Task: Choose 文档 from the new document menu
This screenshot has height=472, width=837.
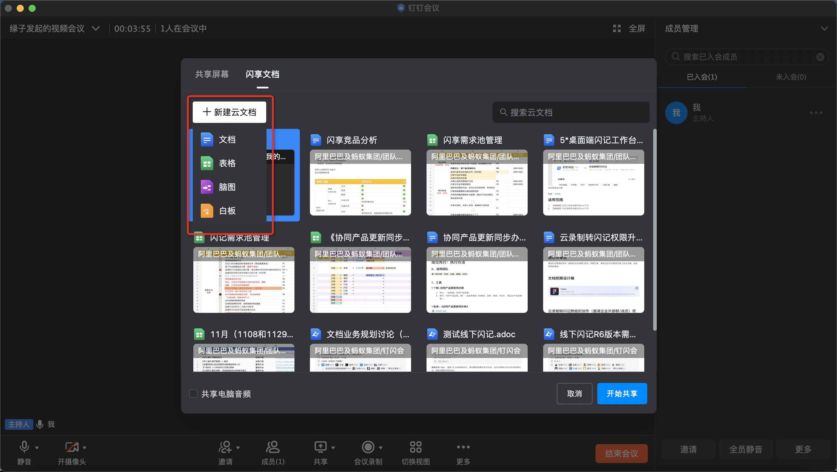Action: coord(229,140)
